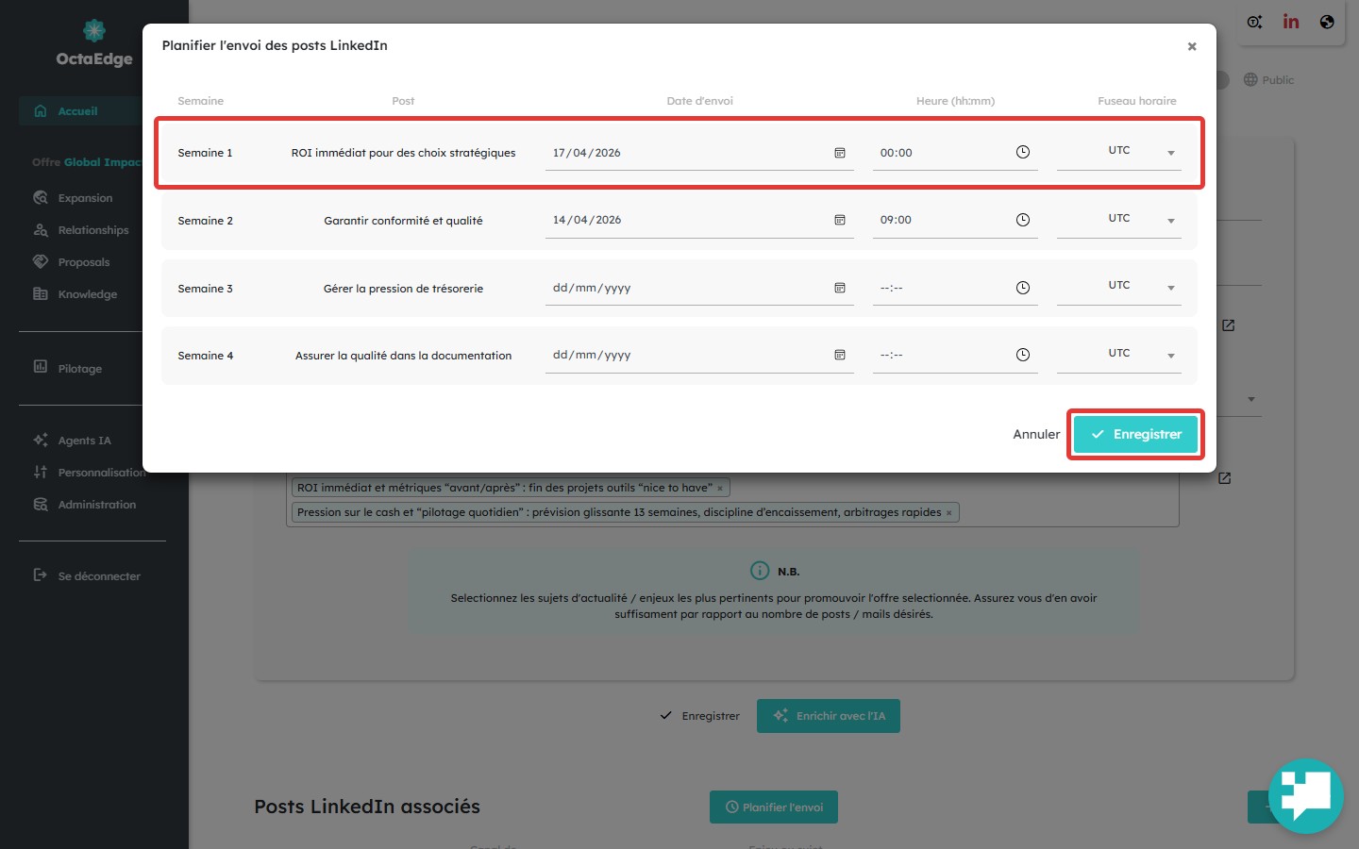Close the Planifier l'envoi dialog

[1192, 46]
